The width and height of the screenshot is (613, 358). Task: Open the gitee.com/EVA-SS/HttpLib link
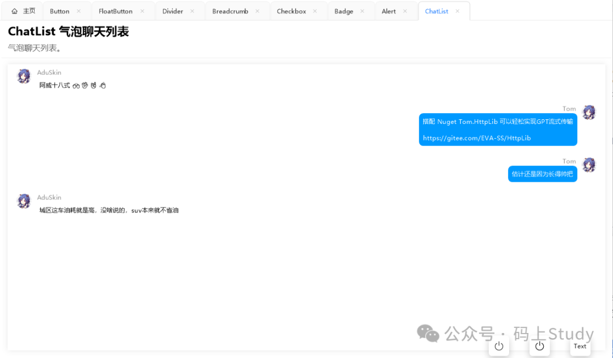[x=477, y=138]
